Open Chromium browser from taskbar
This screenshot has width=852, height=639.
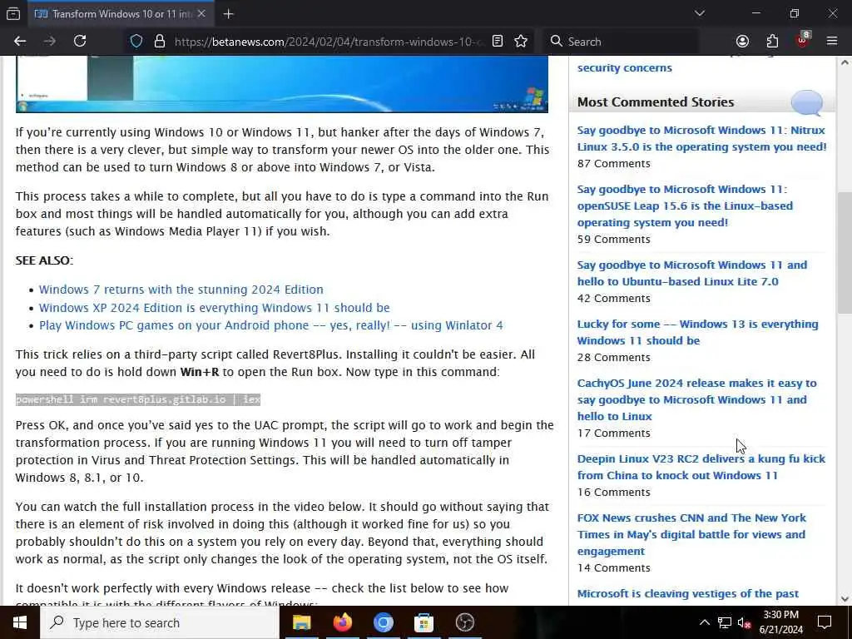coord(383,622)
